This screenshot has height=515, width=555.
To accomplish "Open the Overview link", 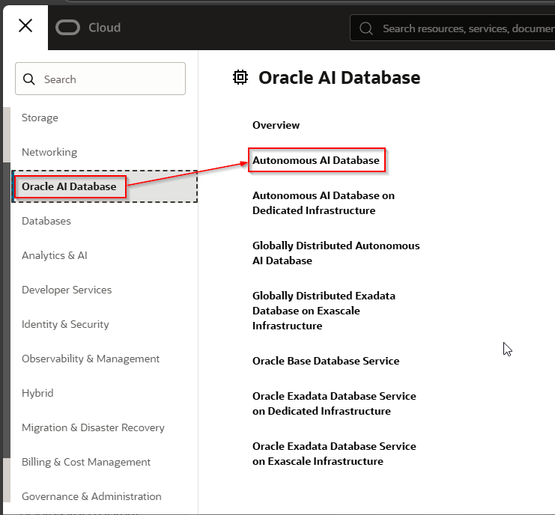I will pos(276,125).
